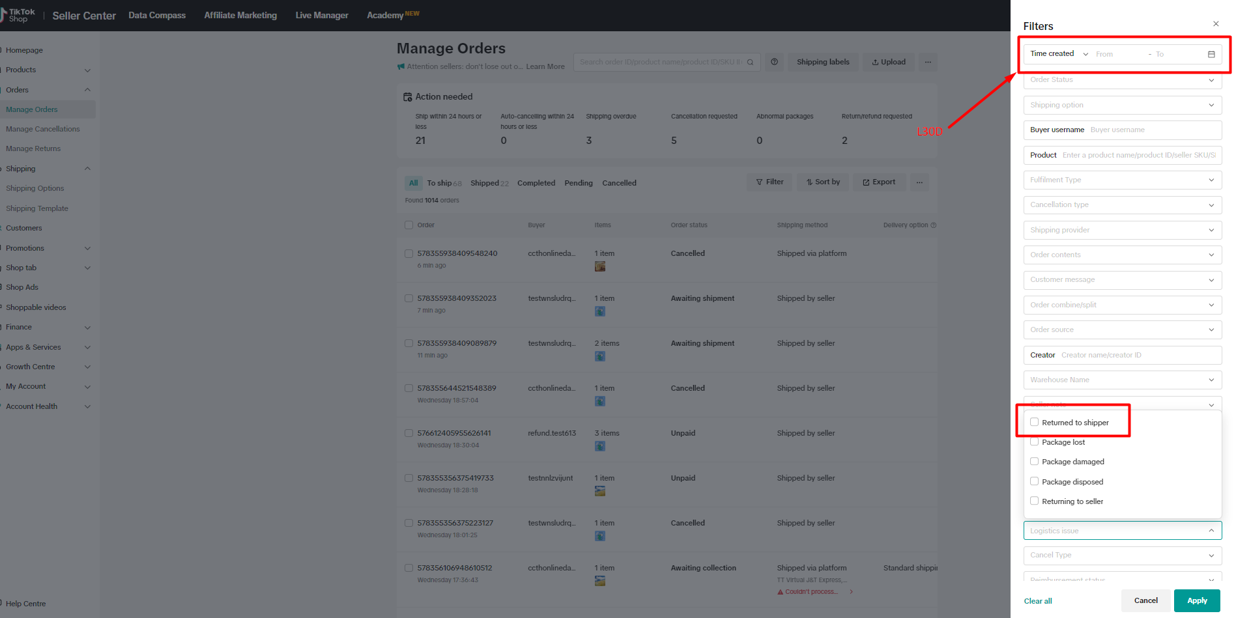
Task: Collapse the Logistics issue dropdown
Action: [1122, 531]
